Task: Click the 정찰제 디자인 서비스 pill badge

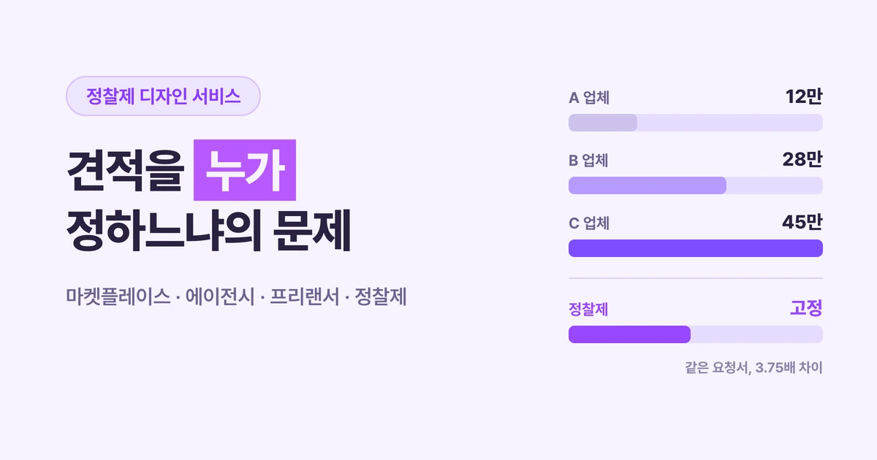Action: coord(163,96)
